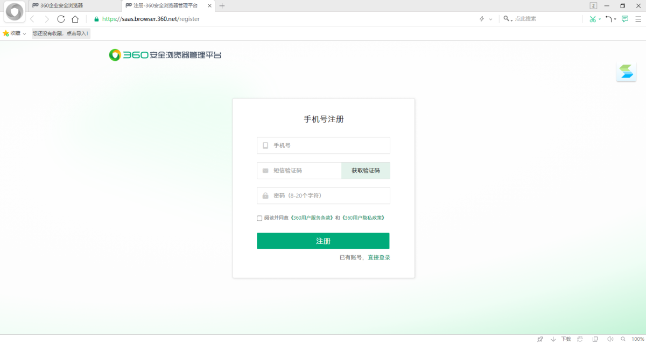This screenshot has height=344, width=646.
Task: Expand the screenshot tool dropdown arrow
Action: pos(599,19)
